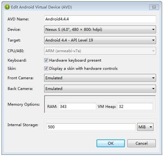Open the Device dropdown showing Nexus S
The image size is (163, 156).
tap(100, 29)
